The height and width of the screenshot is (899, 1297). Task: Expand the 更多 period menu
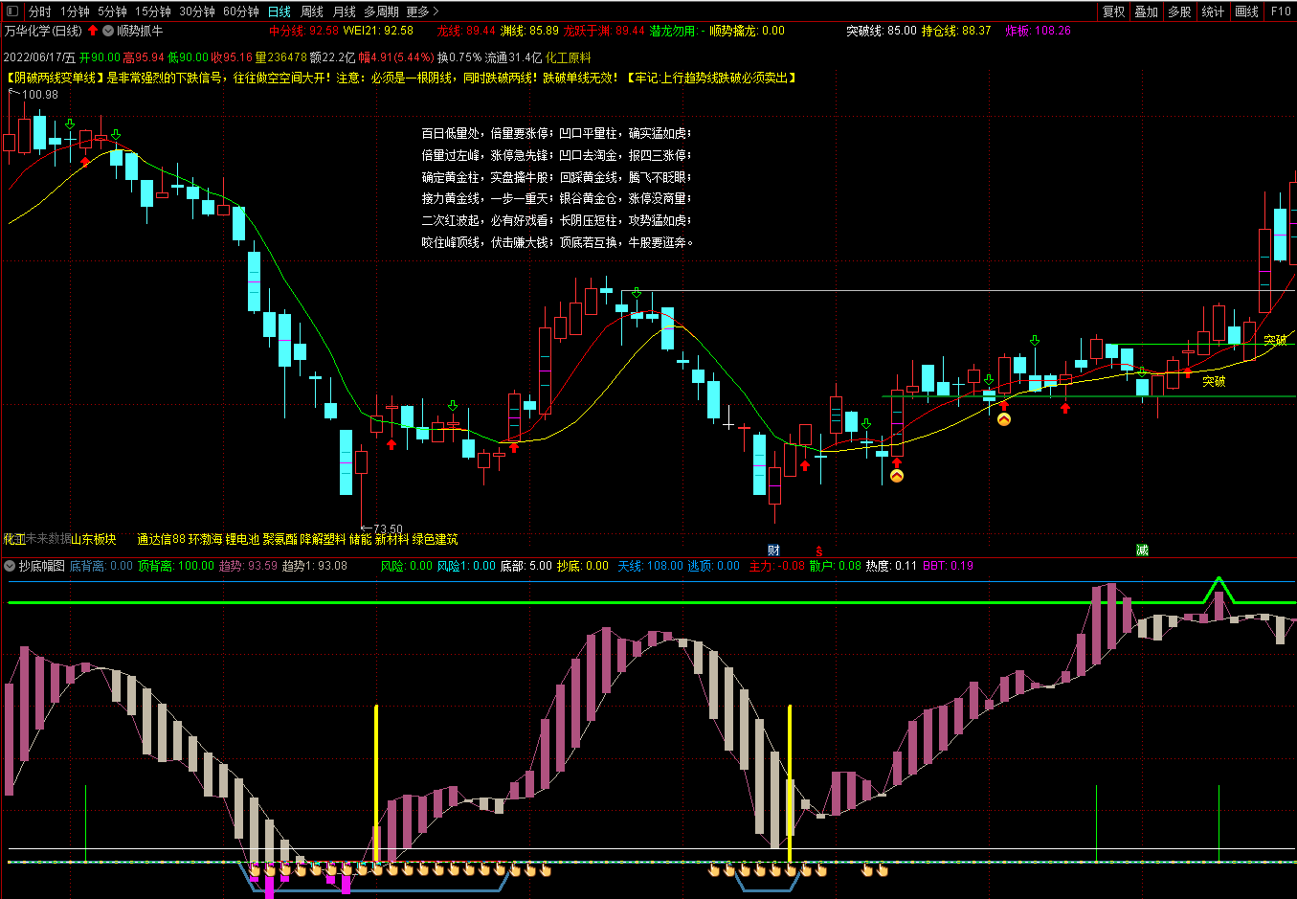tap(423, 11)
